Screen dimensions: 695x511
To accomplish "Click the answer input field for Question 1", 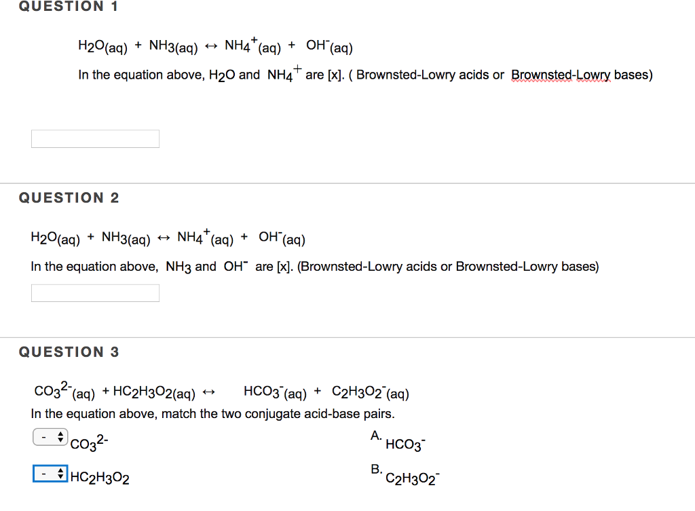I will pos(94,138).
